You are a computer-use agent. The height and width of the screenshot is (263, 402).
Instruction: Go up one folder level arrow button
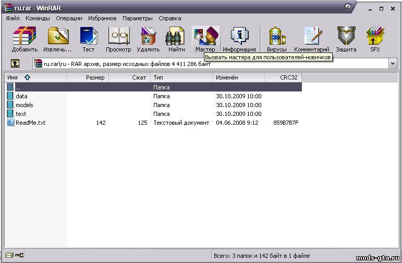pyautogui.click(x=15, y=63)
